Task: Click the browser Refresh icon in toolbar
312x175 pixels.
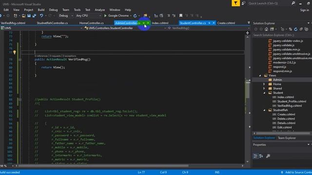Action: point(135,16)
